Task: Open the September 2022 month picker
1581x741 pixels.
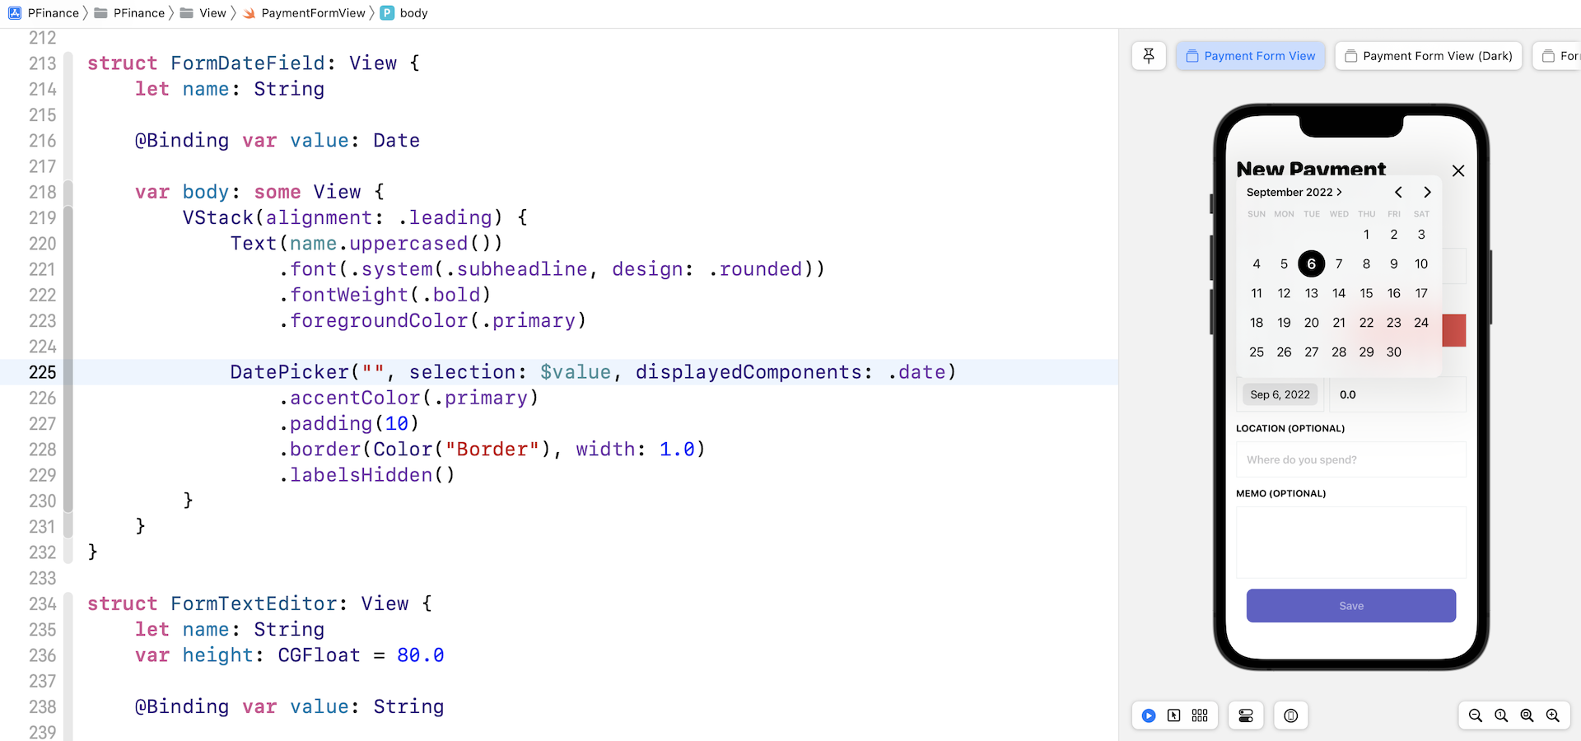Action: pos(1293,192)
